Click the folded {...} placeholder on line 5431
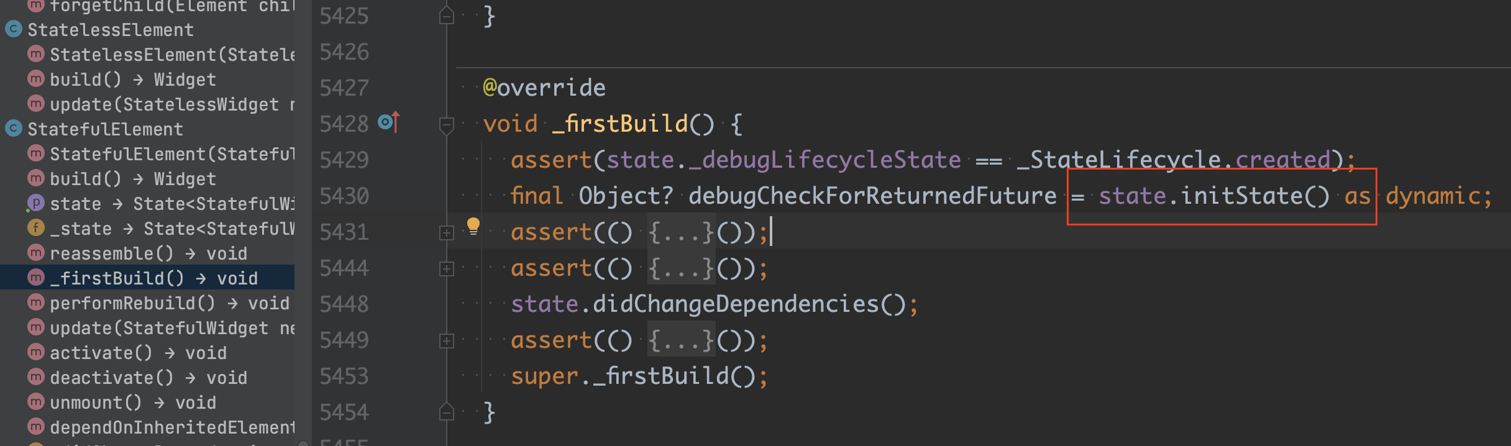The width and height of the screenshot is (1511, 446). coord(681,233)
